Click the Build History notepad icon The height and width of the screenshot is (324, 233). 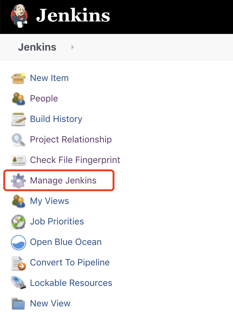[19, 119]
